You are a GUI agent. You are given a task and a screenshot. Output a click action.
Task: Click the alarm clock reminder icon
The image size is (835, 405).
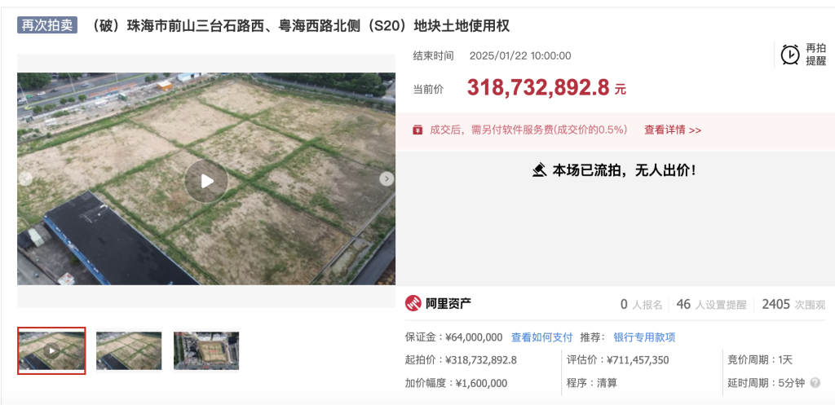click(789, 55)
